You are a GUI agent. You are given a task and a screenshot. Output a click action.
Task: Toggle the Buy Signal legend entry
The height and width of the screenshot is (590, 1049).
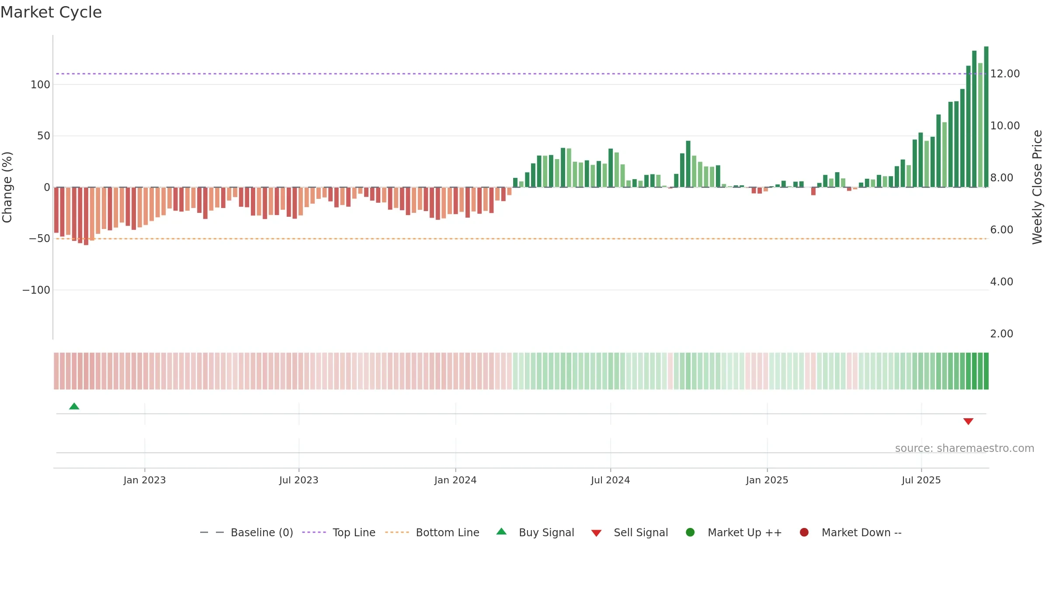[535, 532]
